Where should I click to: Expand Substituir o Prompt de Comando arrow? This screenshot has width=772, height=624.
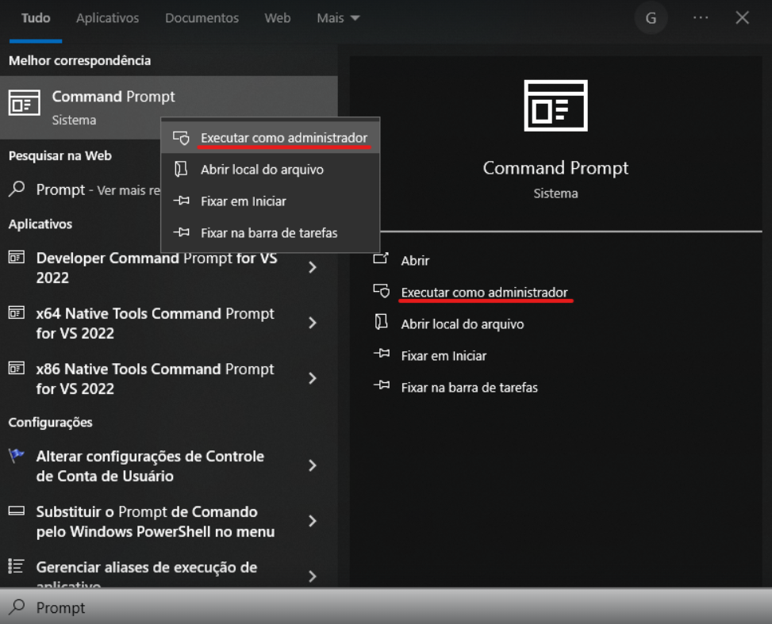coord(312,521)
